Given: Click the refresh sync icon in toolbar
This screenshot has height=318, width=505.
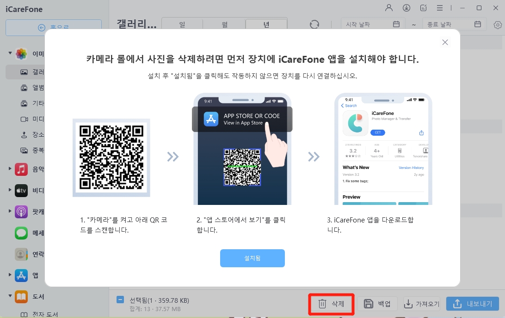Looking at the screenshot, I should tap(314, 24).
